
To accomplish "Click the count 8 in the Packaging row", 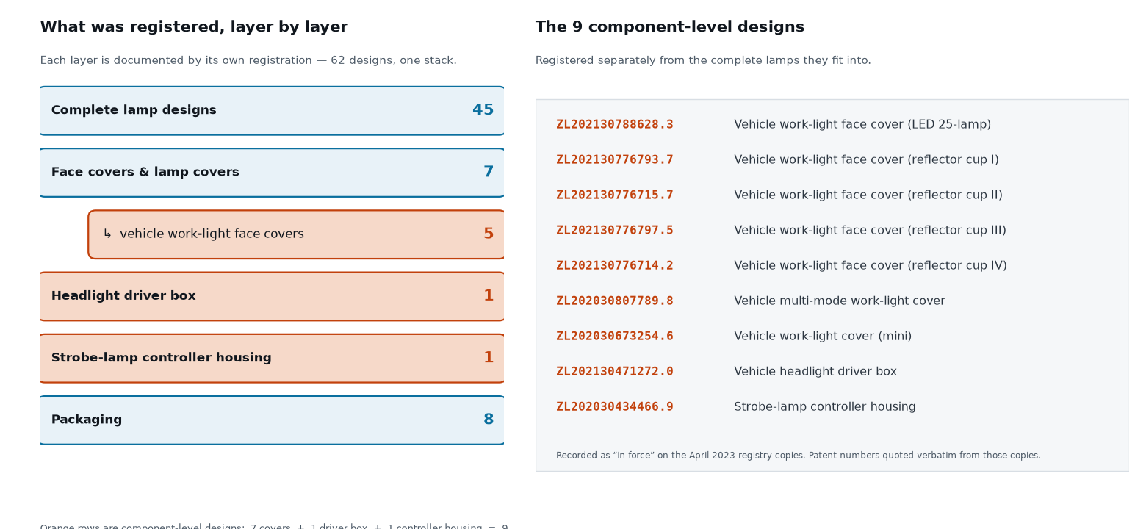I will 489,420.
